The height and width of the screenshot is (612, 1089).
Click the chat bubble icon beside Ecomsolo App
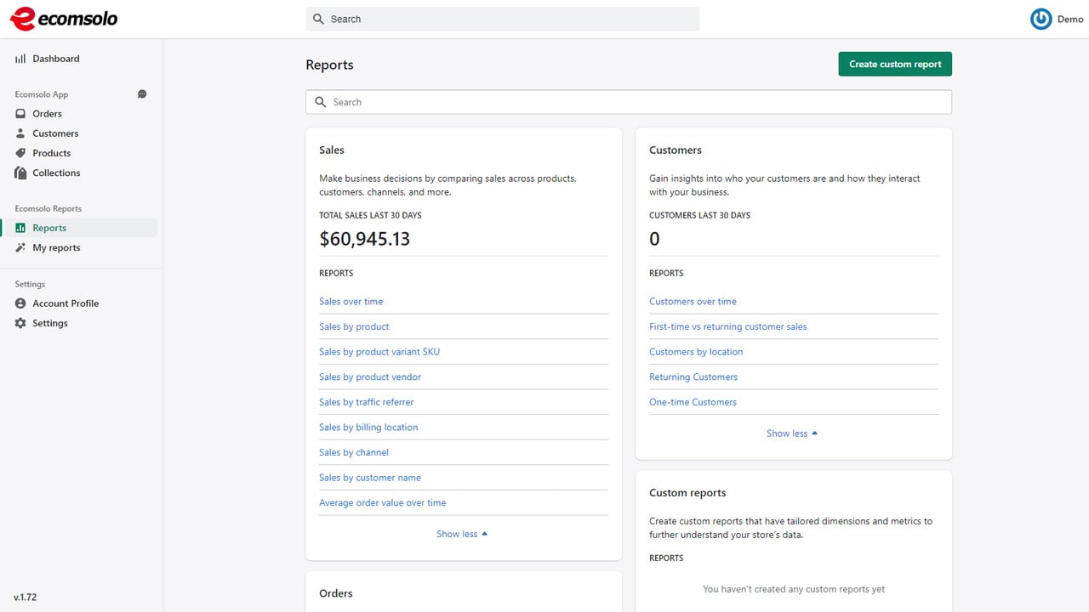pyautogui.click(x=142, y=94)
